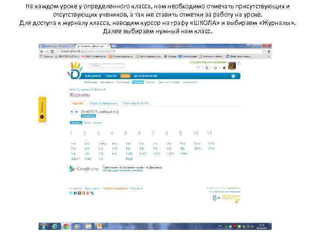Go back with the browser back arrow
This screenshot has width=315, height=236.
click(42, 52)
